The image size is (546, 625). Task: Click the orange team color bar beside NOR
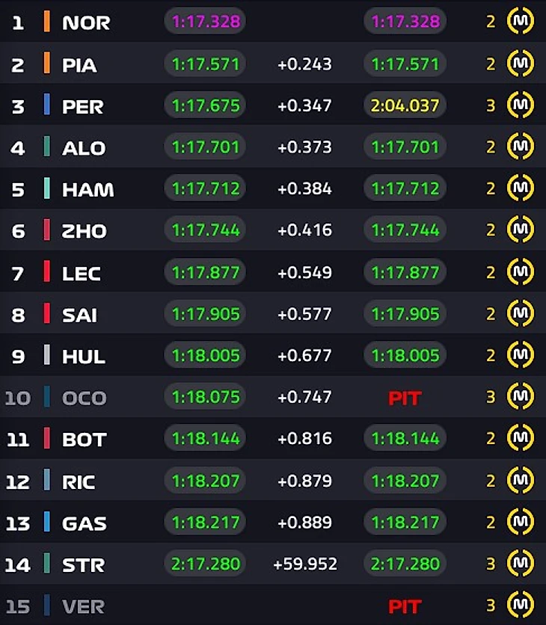[x=46, y=22]
